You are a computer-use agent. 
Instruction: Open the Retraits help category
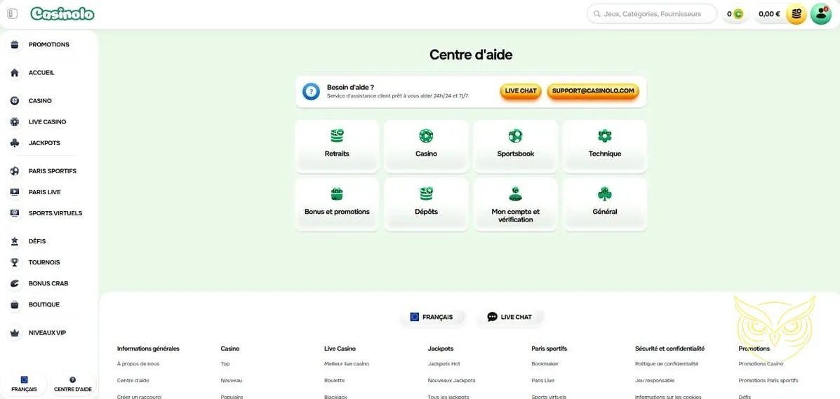pos(337,146)
